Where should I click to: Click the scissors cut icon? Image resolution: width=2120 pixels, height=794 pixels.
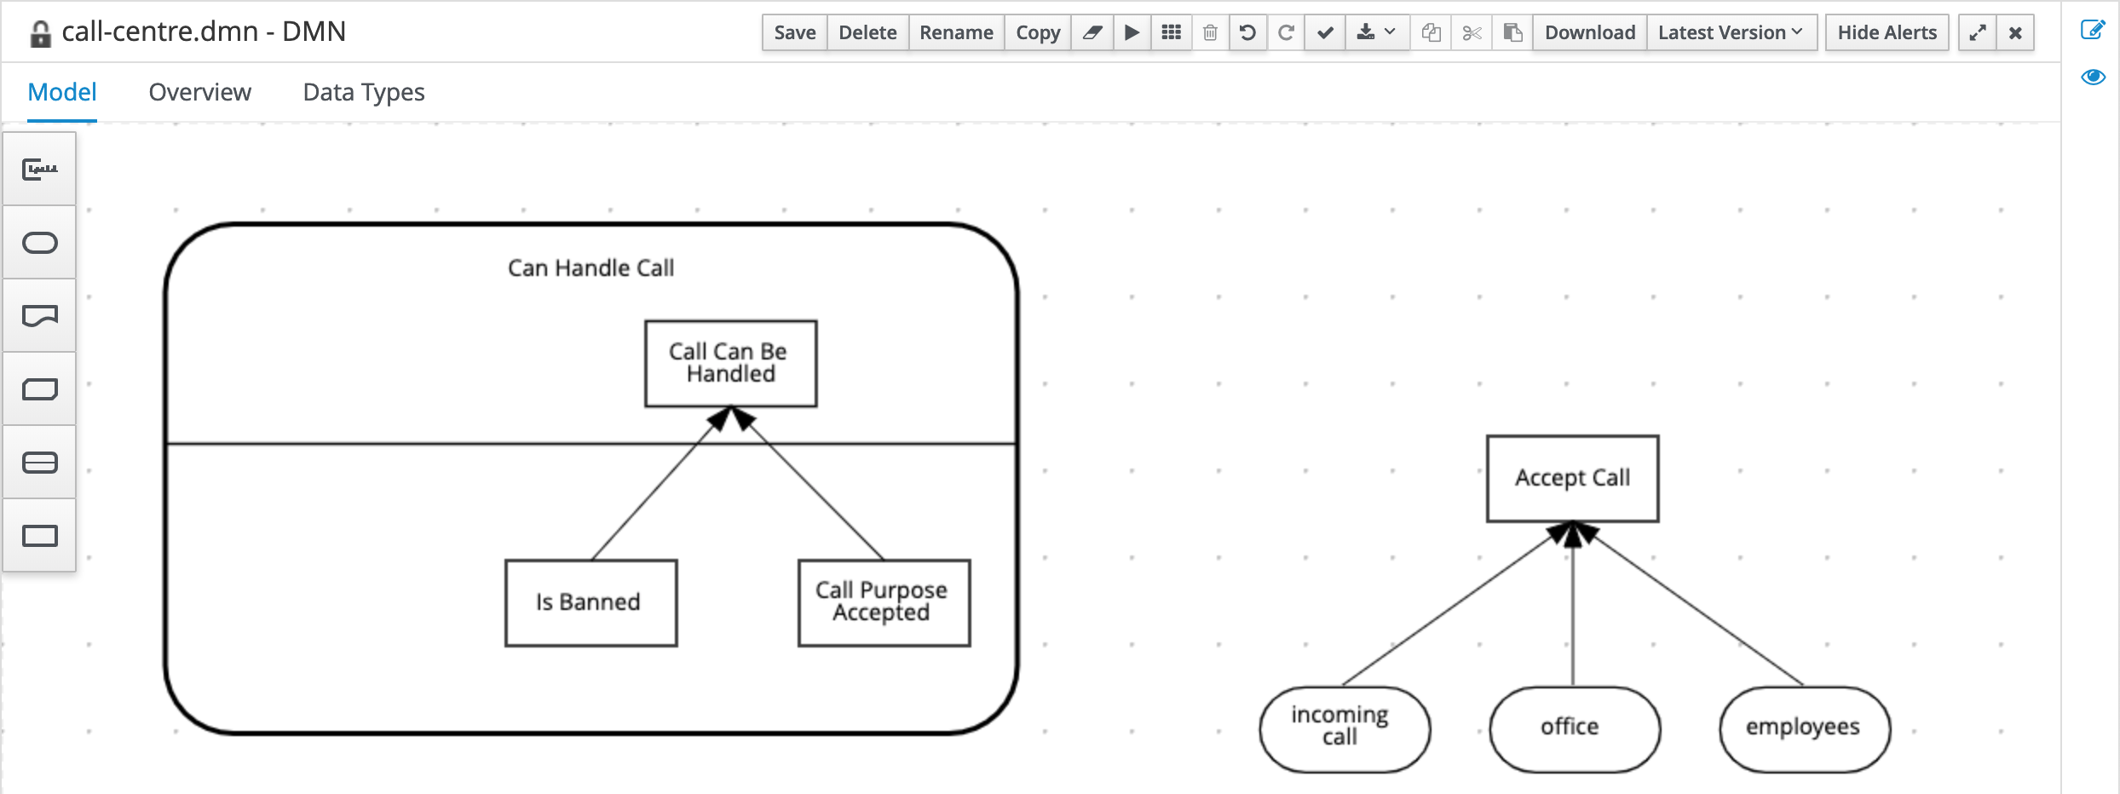point(1472,32)
